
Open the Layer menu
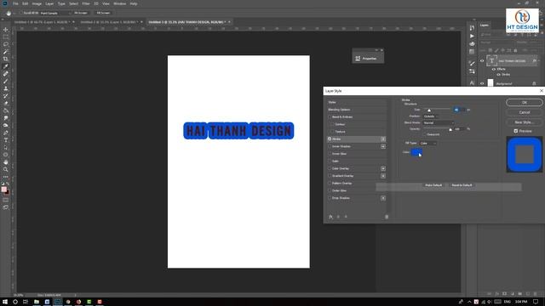pos(49,3)
